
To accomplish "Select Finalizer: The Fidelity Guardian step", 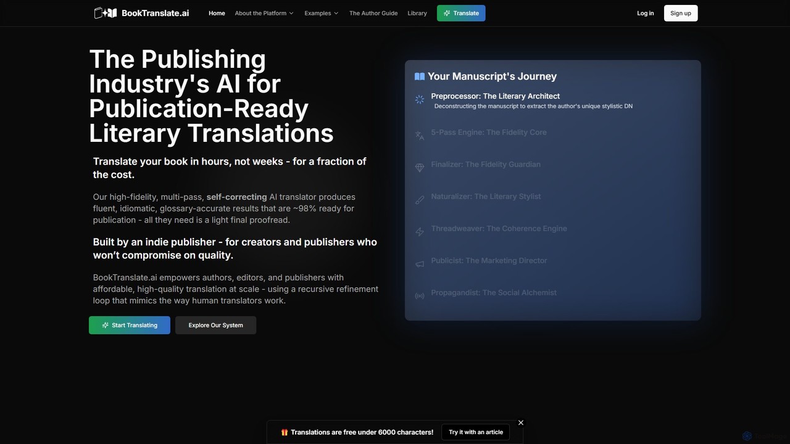I will 486,164.
